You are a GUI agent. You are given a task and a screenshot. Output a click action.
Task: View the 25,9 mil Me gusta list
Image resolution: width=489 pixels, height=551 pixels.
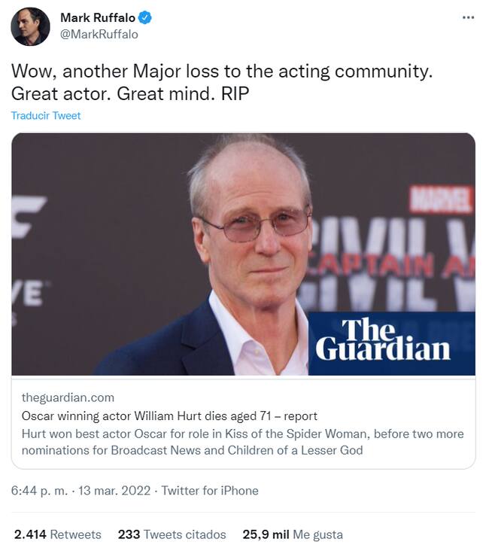(x=292, y=534)
